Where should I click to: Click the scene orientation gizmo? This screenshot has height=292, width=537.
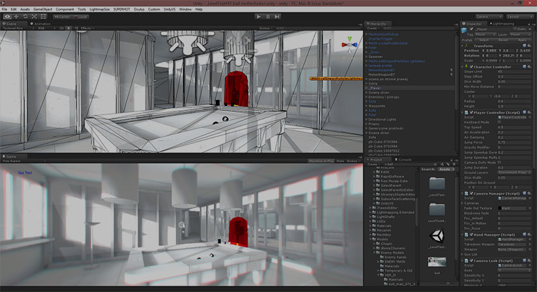(349, 45)
